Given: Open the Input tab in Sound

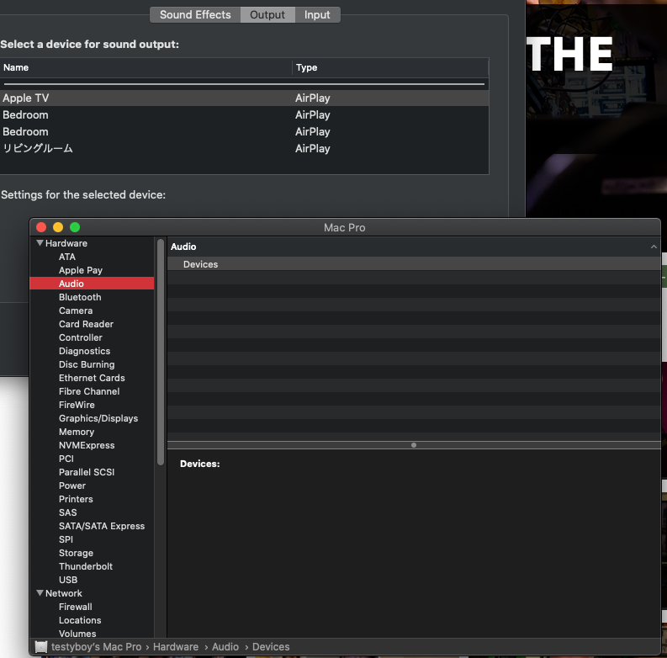Looking at the screenshot, I should [x=317, y=15].
